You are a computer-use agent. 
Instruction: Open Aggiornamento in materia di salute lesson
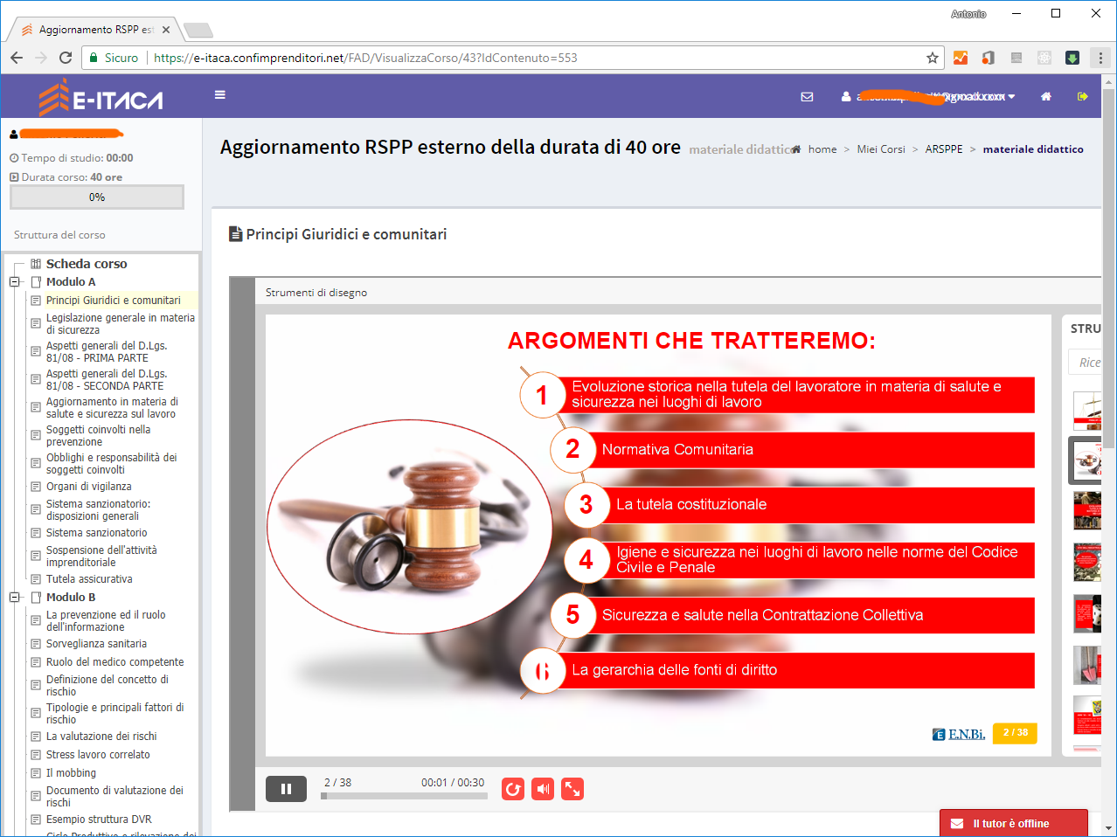(112, 408)
